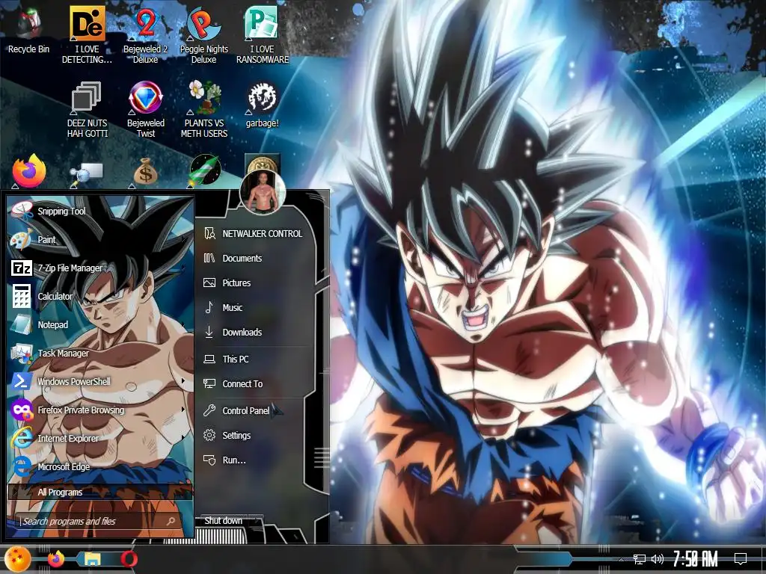Select the green rocket desktop icon
This screenshot has height=574, width=766.
coord(205,170)
